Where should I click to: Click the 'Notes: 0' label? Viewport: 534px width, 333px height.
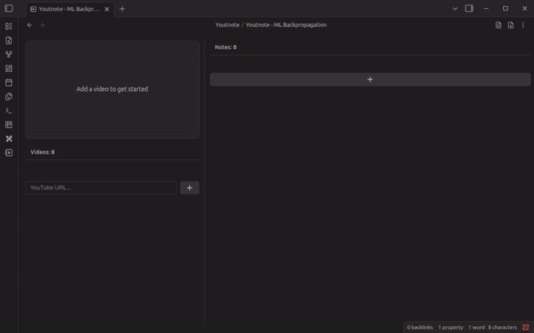point(226,47)
